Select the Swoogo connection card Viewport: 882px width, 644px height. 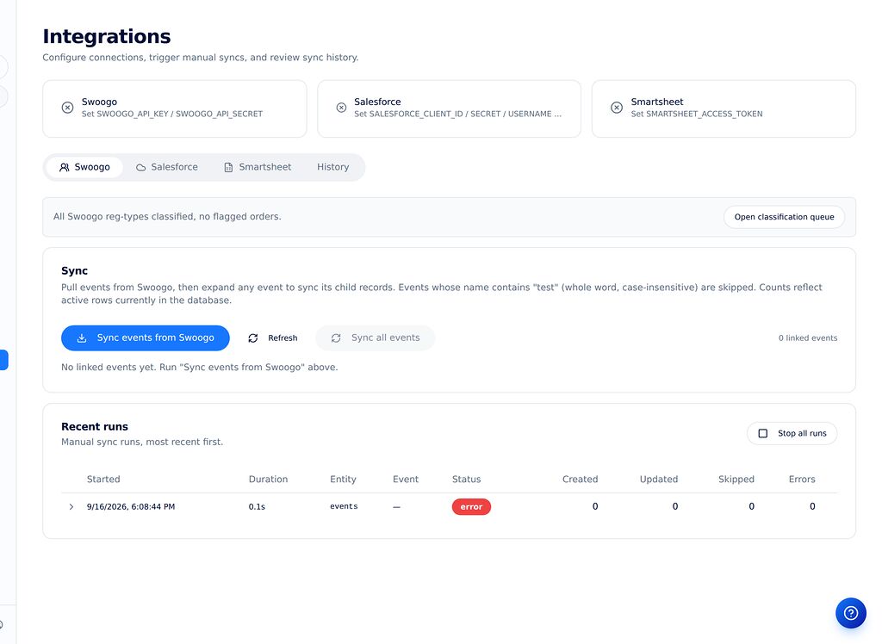pos(175,108)
